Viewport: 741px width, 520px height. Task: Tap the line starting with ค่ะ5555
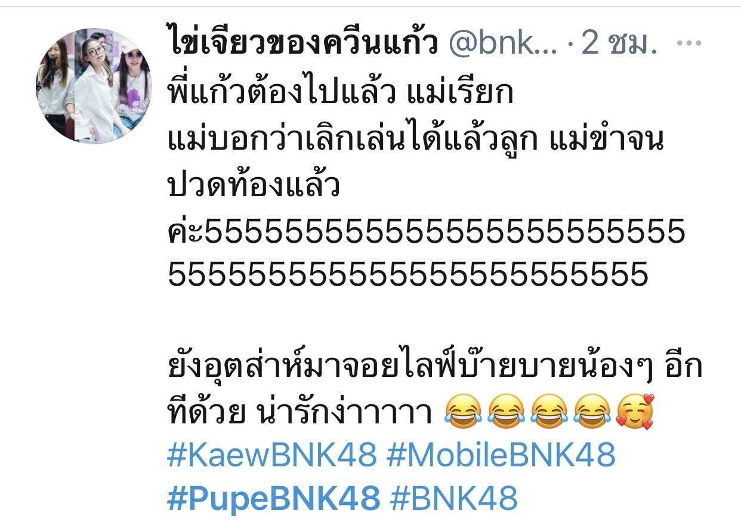(427, 231)
